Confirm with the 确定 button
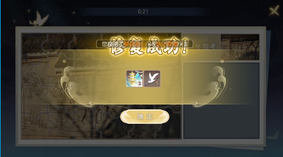Viewport: 283px width, 157px height. pyautogui.click(x=145, y=117)
